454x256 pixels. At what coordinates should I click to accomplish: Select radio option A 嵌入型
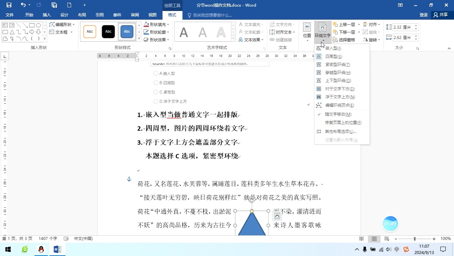[156, 73]
